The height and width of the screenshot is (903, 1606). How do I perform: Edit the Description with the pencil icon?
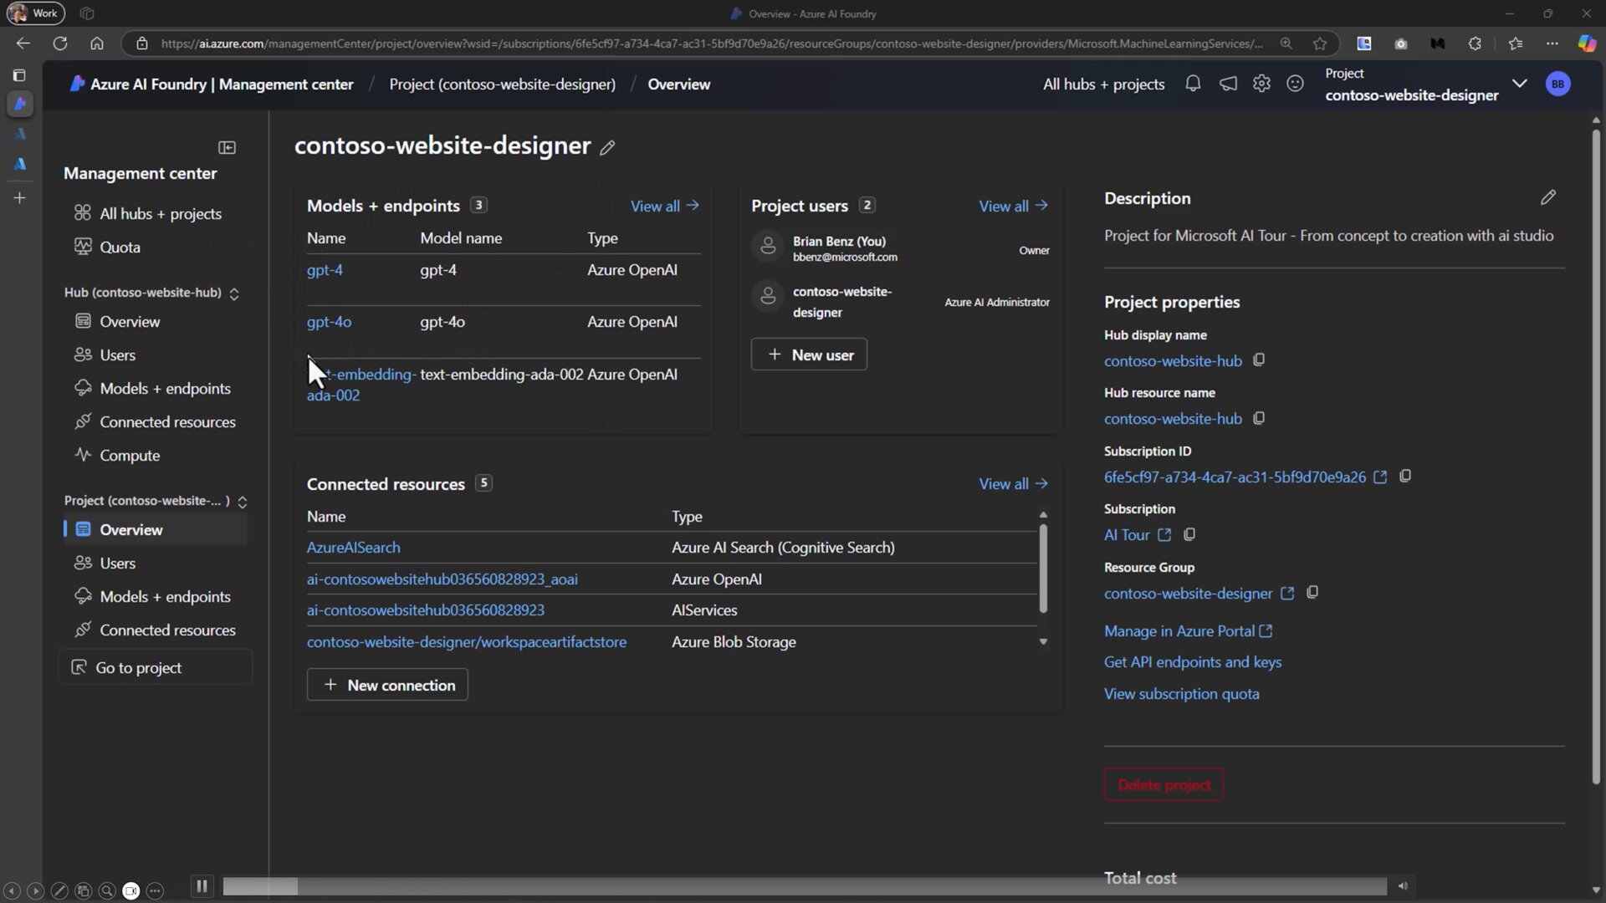[x=1549, y=197]
